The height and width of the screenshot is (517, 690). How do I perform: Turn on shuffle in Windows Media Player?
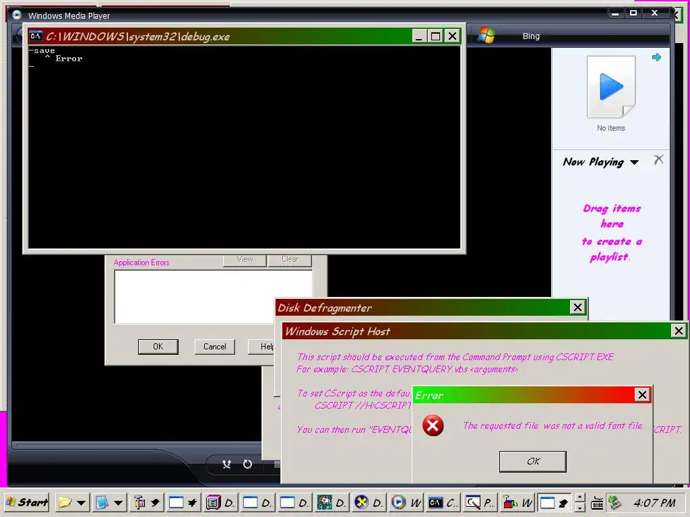226,464
